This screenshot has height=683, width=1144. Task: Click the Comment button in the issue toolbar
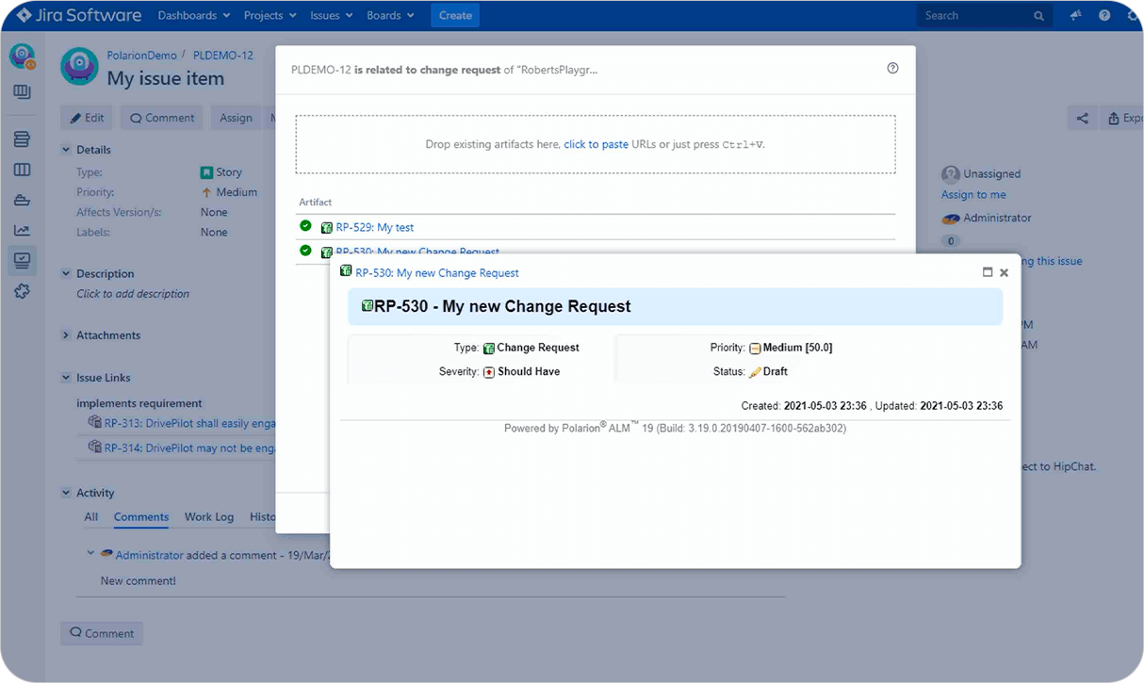162,118
